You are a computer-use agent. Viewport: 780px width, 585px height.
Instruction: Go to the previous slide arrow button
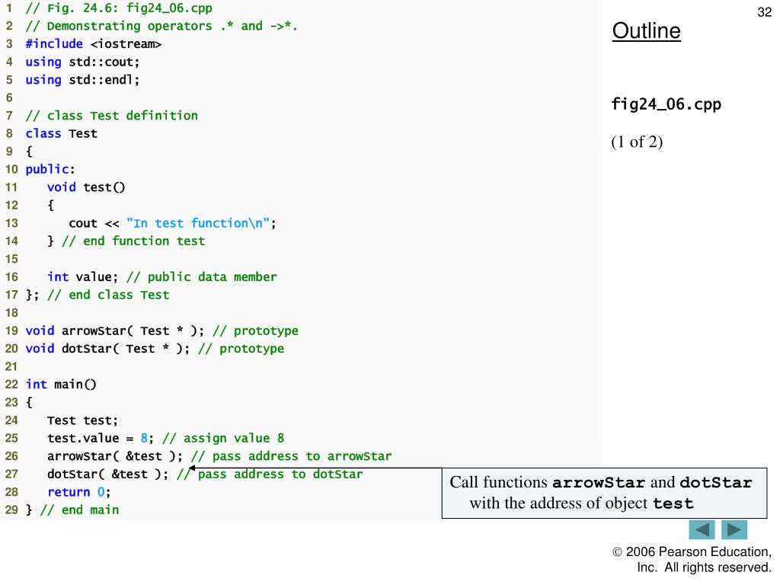[x=702, y=530]
